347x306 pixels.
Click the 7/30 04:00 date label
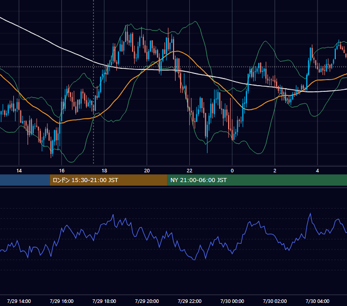point(317,301)
